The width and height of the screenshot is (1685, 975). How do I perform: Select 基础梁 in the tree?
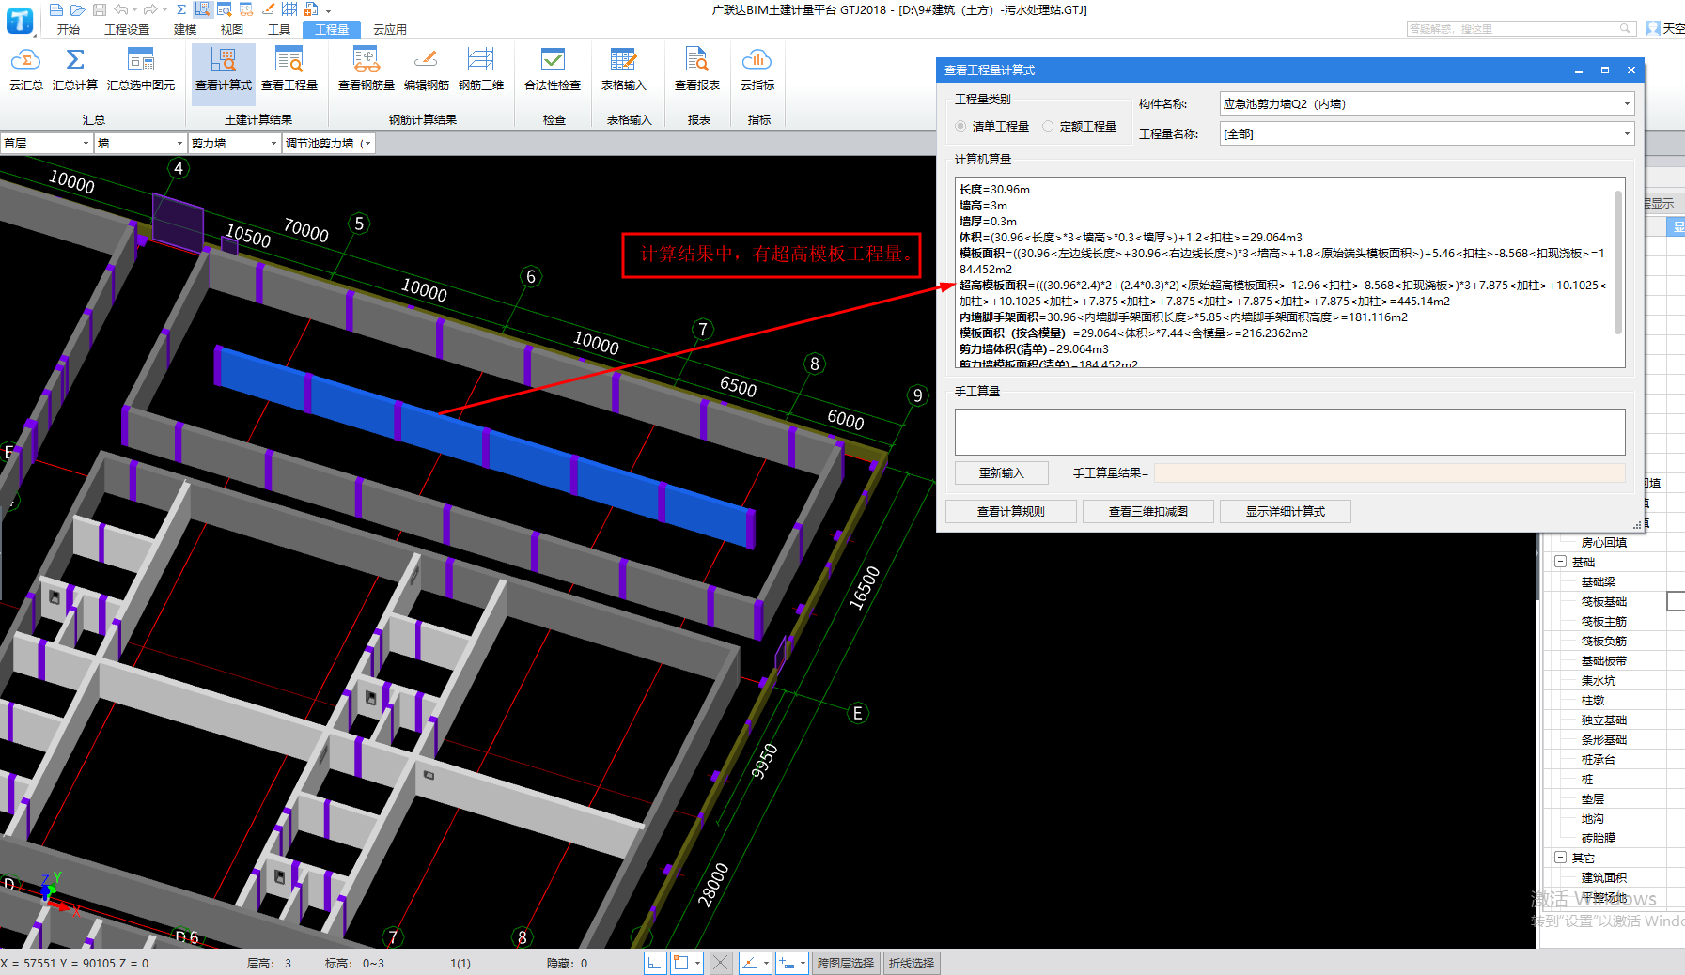pos(1598,581)
